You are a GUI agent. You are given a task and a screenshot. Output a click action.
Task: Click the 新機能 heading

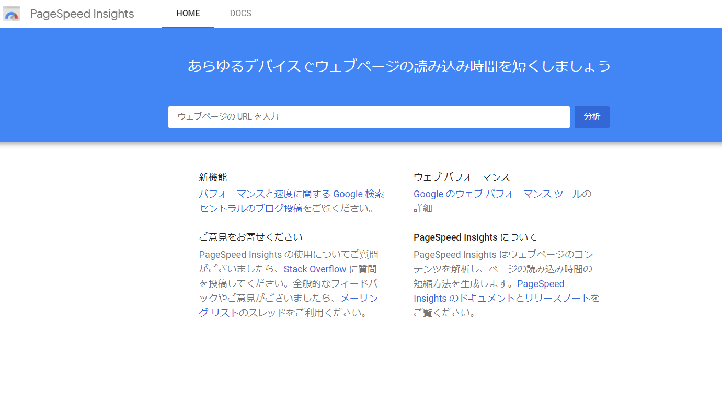(213, 177)
